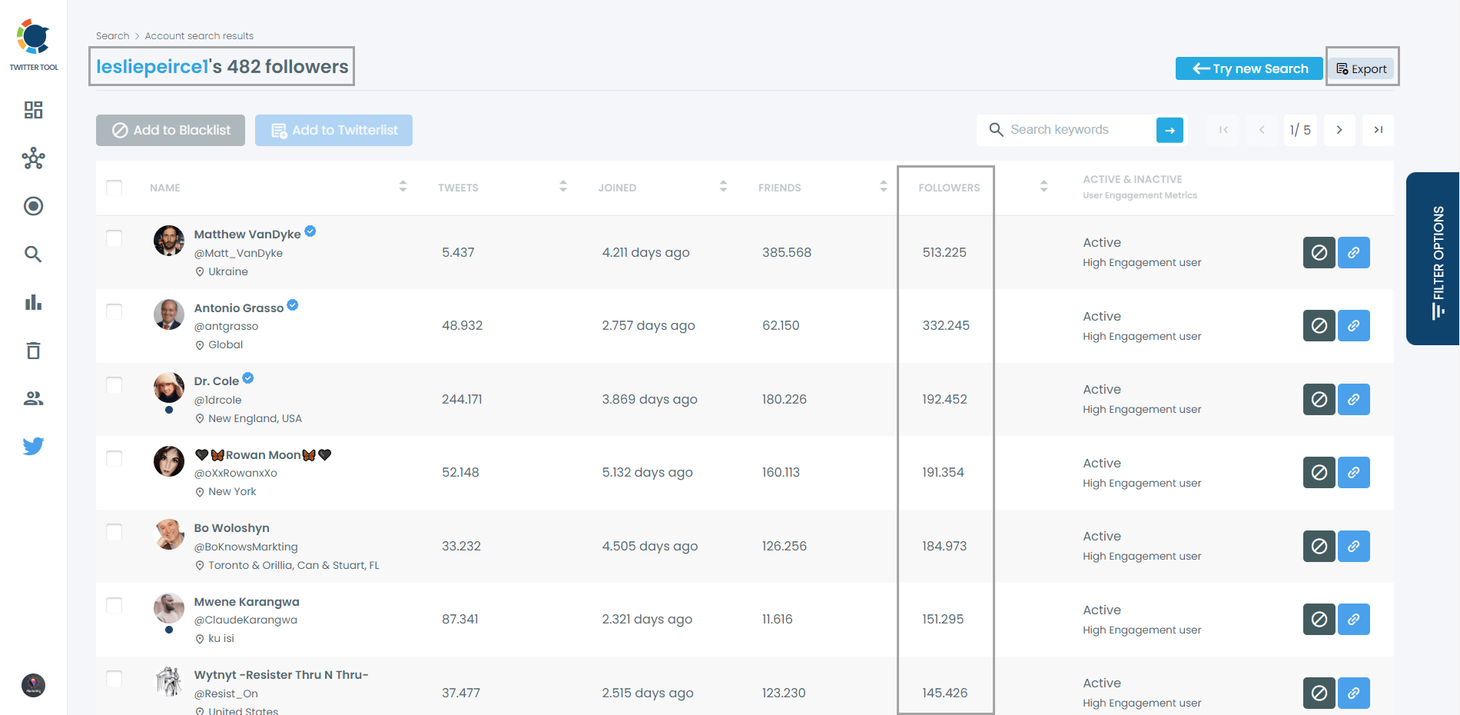Open the user avatar at sidebar bottom
Image resolution: width=1460 pixels, height=715 pixels.
(33, 685)
